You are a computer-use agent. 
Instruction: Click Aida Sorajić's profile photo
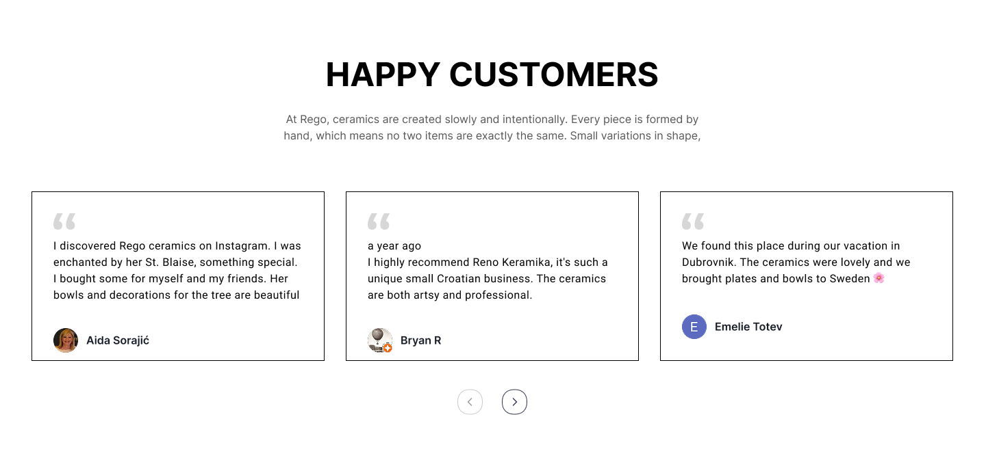coord(66,340)
